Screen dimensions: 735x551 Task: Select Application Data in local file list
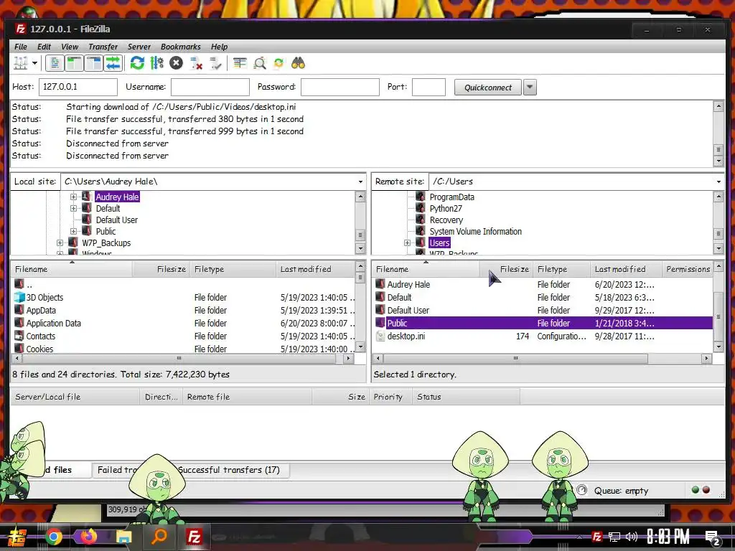53,324
